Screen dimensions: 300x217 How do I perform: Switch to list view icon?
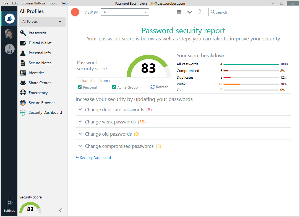coord(179,12)
